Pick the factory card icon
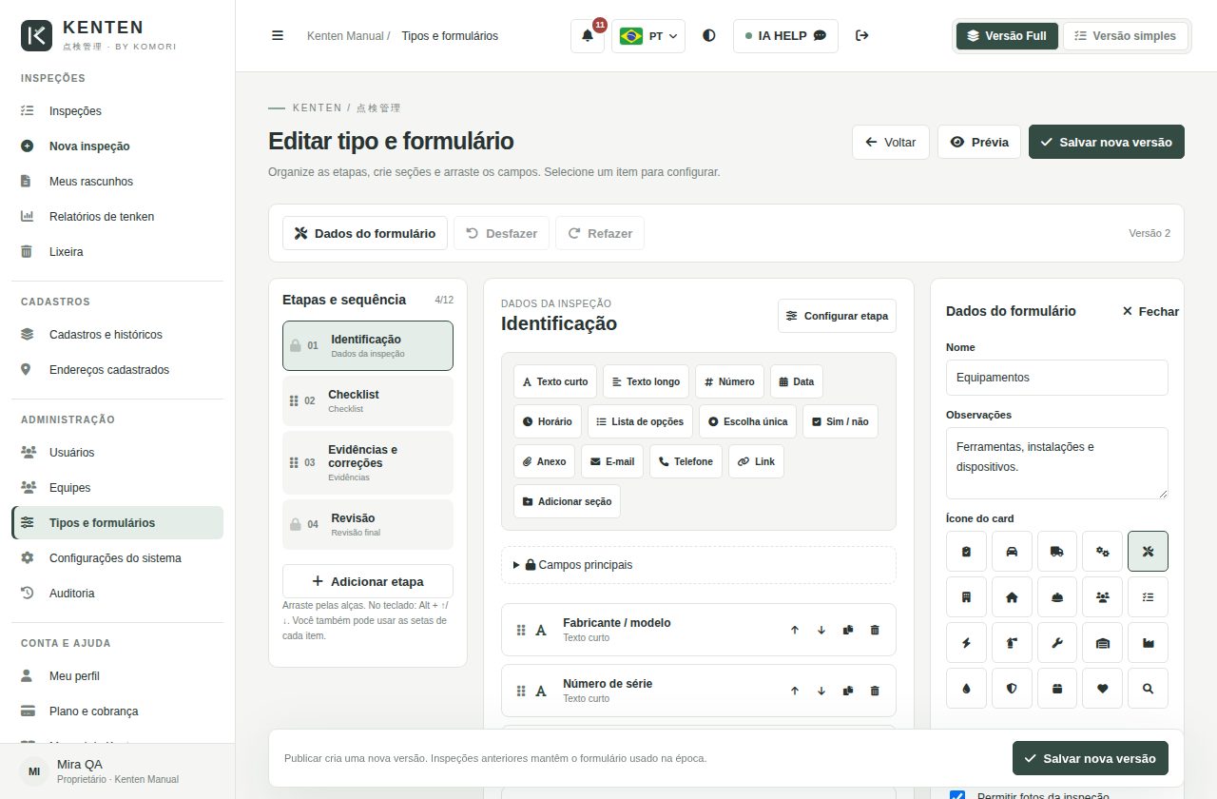1217x799 pixels. [1148, 642]
